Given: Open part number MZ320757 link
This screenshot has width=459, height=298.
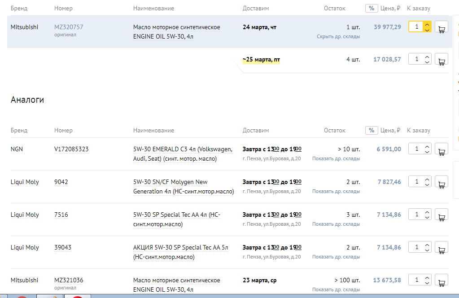Looking at the screenshot, I should point(69,27).
